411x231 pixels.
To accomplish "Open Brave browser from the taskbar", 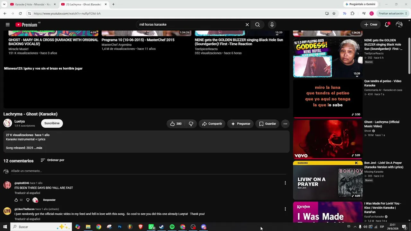I will (141, 227).
